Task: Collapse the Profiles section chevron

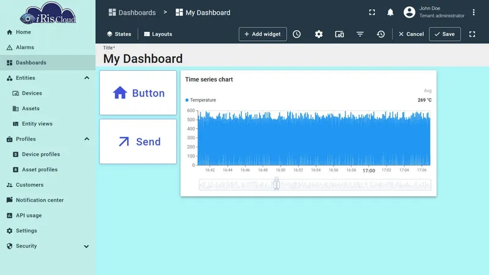Action: [87, 139]
